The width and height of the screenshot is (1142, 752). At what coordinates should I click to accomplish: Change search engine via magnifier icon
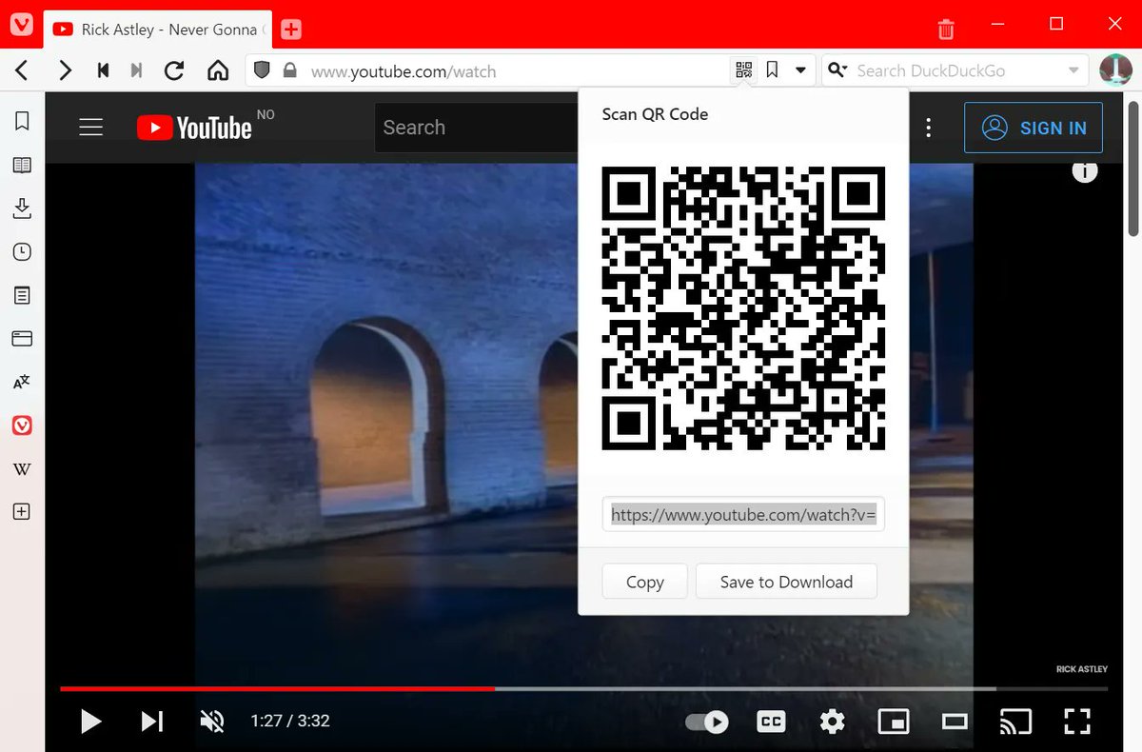[x=838, y=70]
